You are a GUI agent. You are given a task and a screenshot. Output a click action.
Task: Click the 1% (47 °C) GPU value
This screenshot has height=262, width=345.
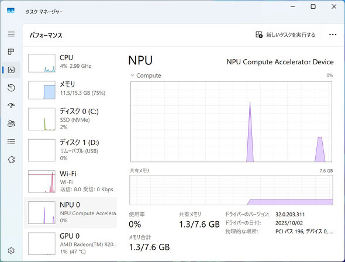73,251
